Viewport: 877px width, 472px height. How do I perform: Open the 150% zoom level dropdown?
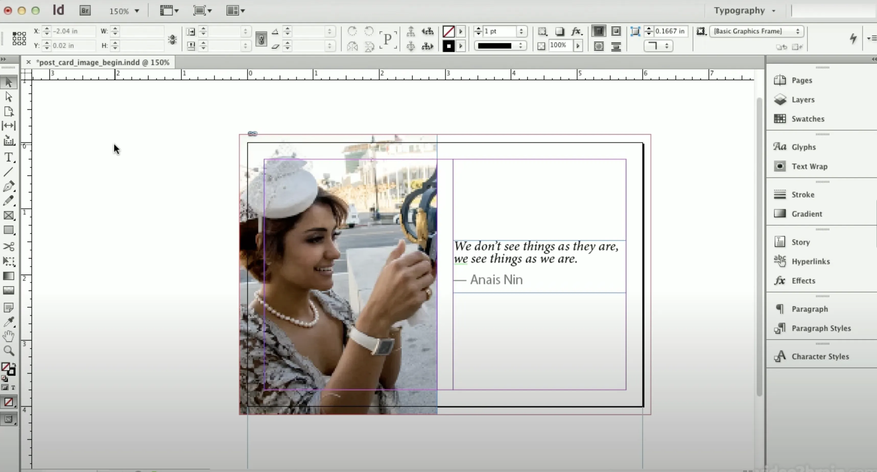[124, 11]
